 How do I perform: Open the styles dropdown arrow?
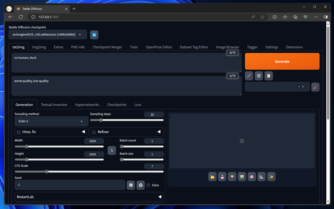(x=303, y=87)
